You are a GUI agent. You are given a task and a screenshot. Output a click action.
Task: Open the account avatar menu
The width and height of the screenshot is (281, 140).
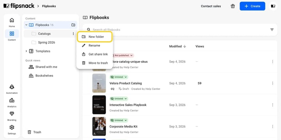273,6
